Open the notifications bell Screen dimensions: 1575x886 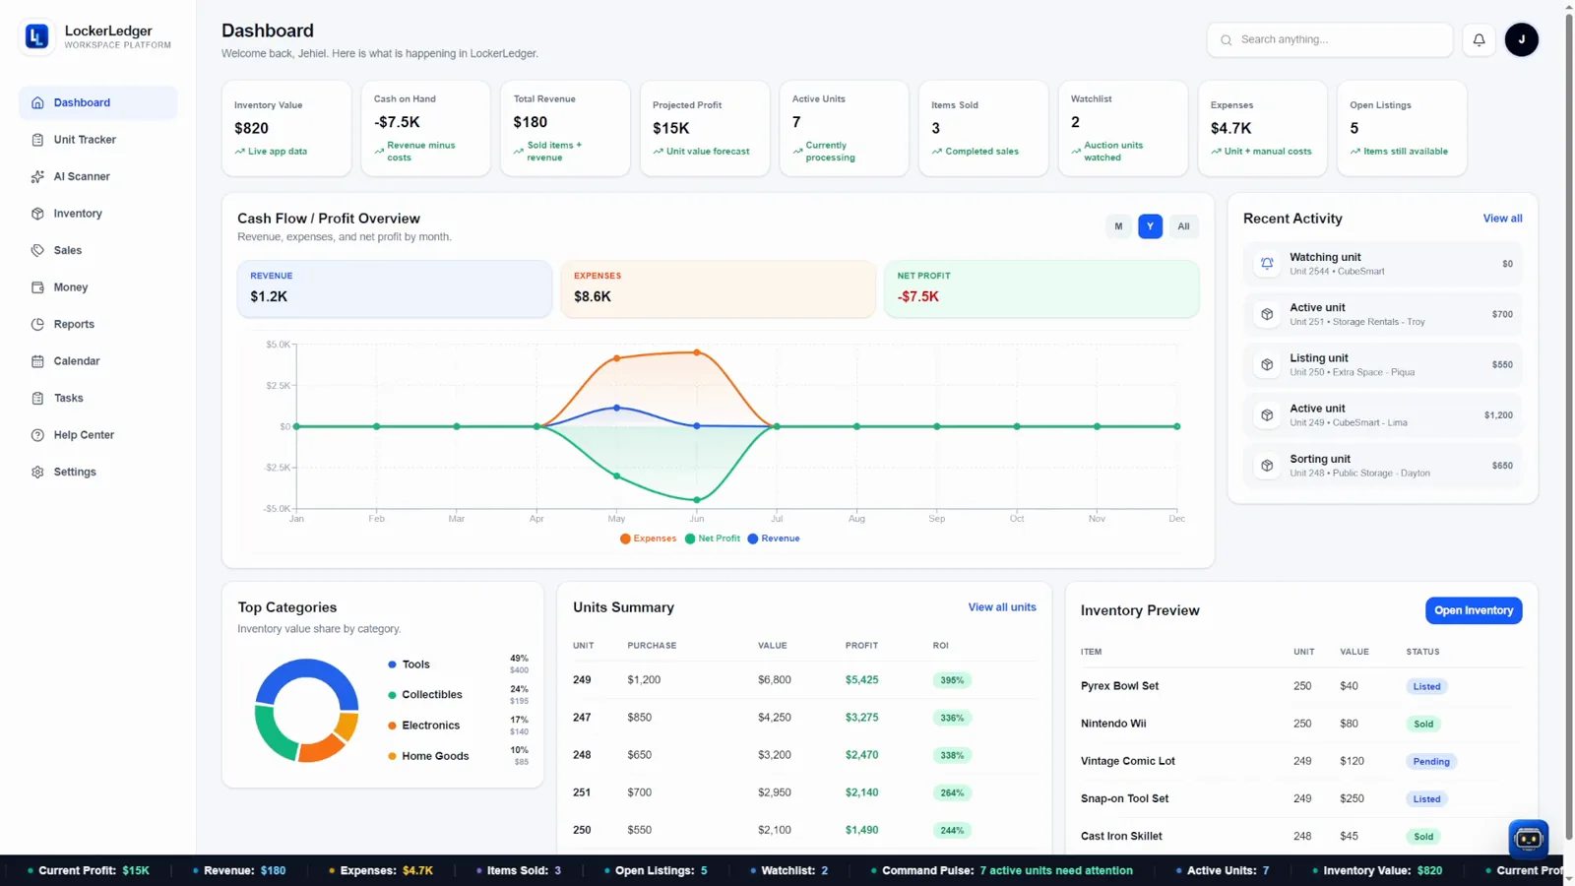pos(1479,39)
